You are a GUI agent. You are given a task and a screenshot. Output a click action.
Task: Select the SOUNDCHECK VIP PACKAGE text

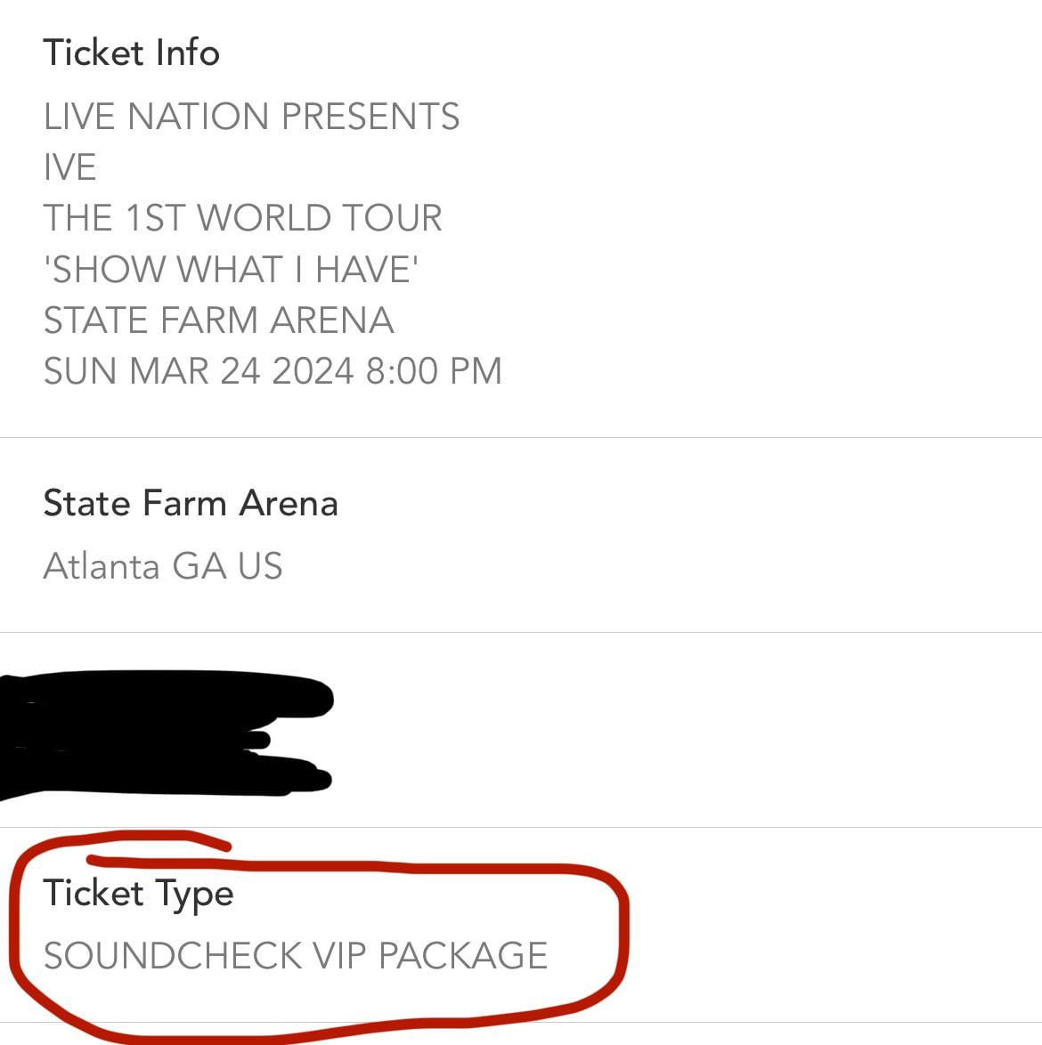(x=295, y=956)
